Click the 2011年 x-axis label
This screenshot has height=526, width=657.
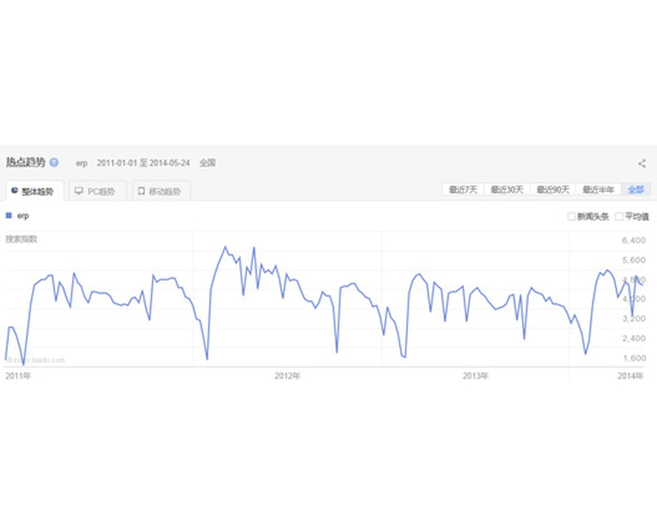[18, 376]
